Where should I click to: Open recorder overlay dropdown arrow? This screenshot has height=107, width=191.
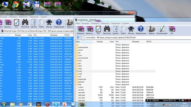180,100
